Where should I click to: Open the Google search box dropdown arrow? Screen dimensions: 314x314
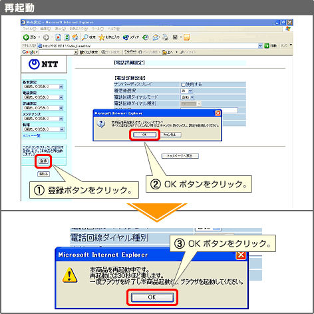click(x=76, y=52)
